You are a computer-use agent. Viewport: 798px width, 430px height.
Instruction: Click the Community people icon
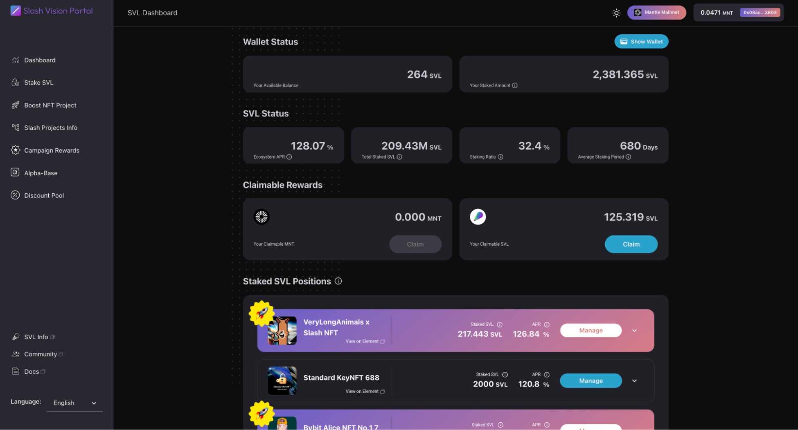pos(16,354)
